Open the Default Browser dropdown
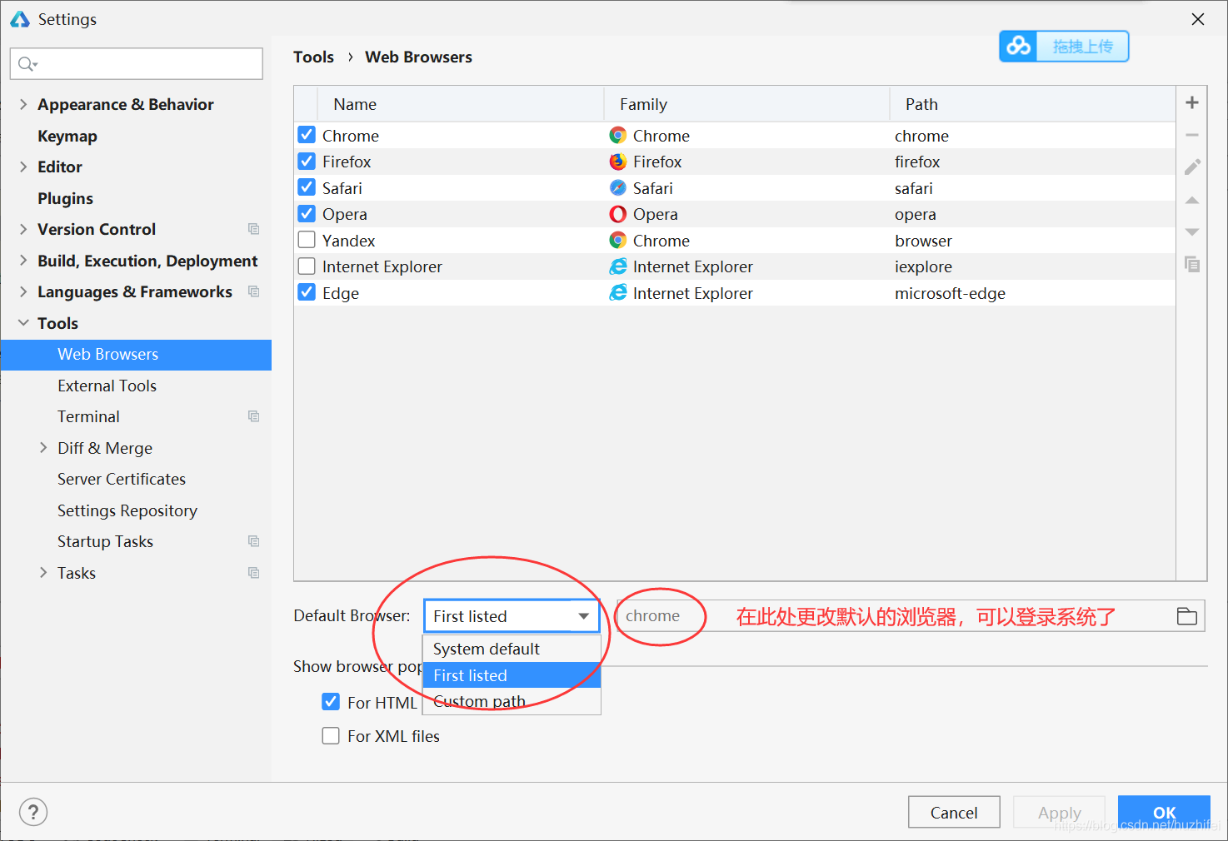 coord(512,616)
